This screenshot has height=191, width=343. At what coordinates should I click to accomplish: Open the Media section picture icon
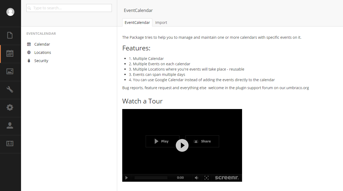point(10,71)
